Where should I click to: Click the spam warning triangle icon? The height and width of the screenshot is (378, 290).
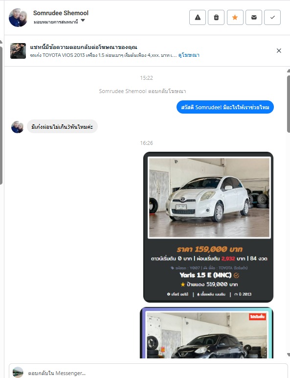[x=198, y=17]
